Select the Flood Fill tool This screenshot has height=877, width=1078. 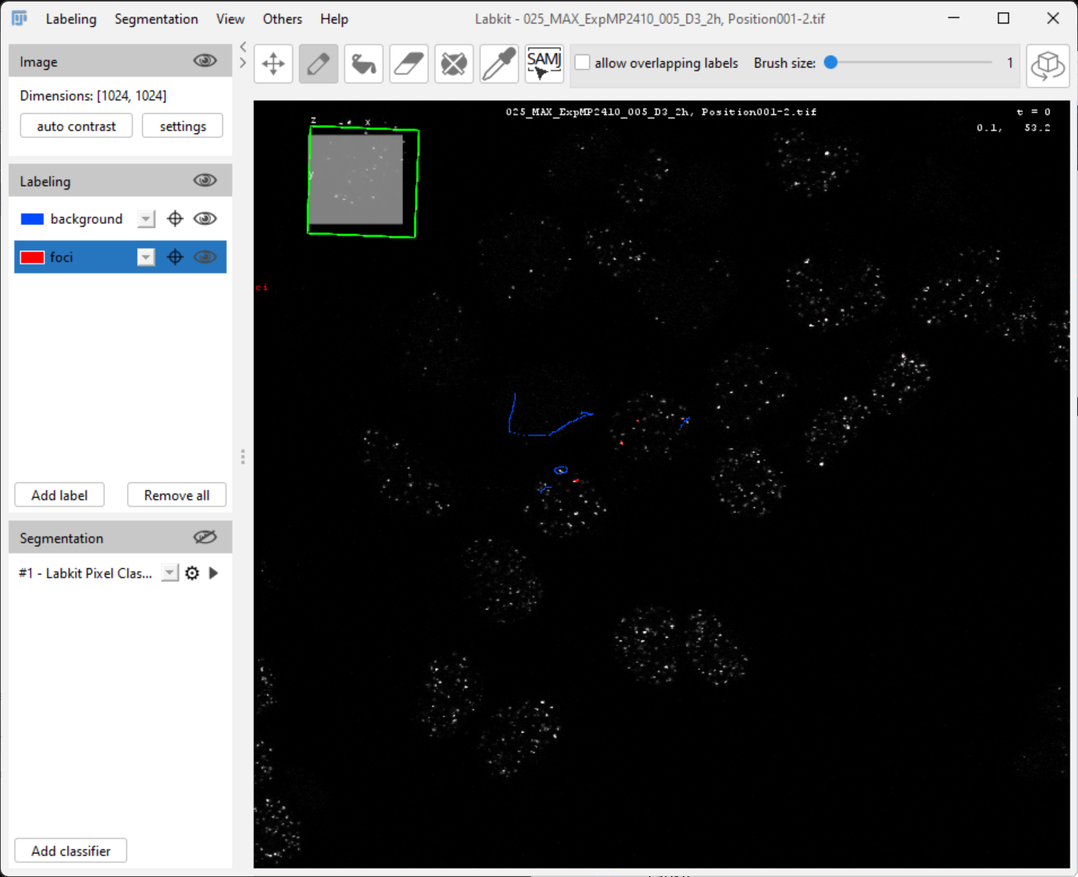click(x=363, y=63)
